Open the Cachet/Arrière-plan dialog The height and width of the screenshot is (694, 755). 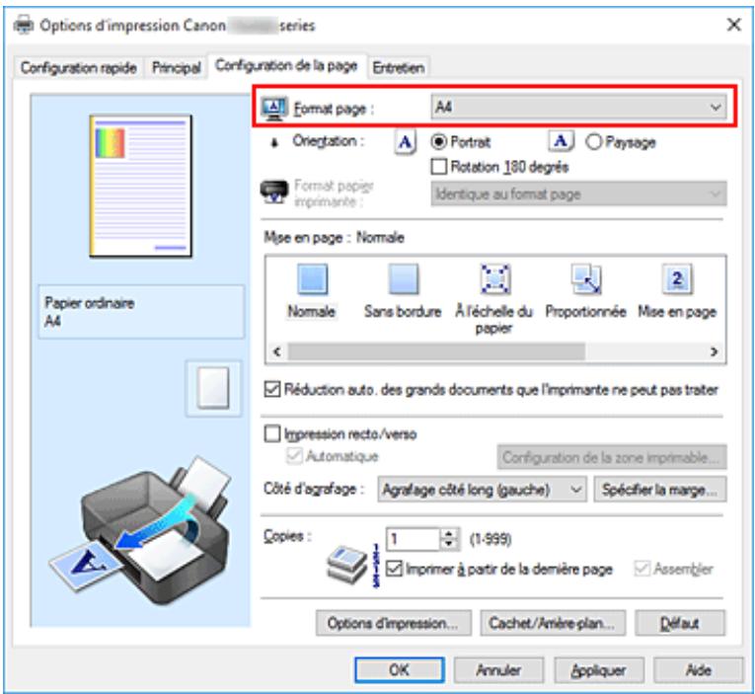(553, 623)
